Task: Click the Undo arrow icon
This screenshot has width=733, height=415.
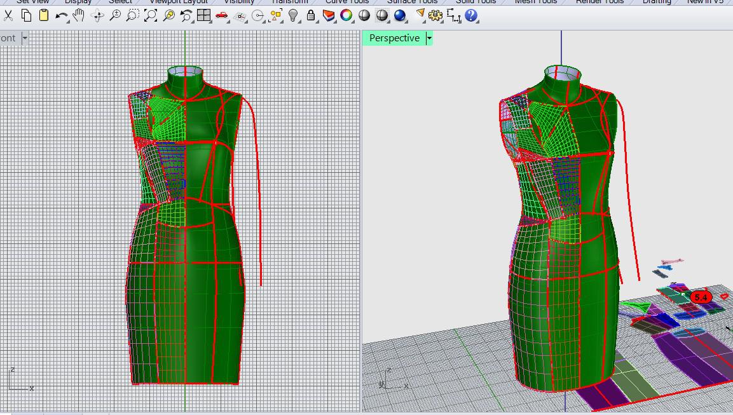Action: click(x=61, y=15)
